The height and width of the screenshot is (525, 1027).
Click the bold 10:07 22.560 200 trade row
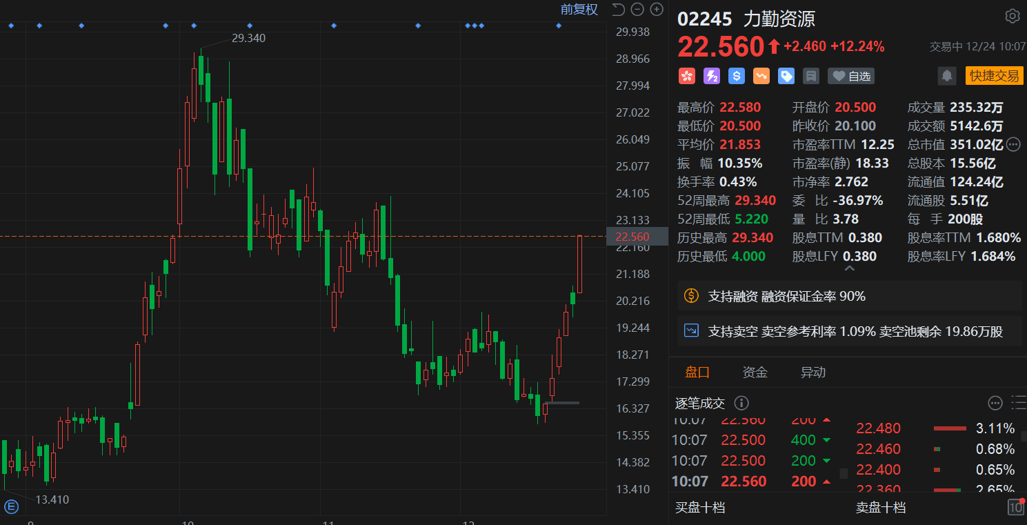(752, 482)
